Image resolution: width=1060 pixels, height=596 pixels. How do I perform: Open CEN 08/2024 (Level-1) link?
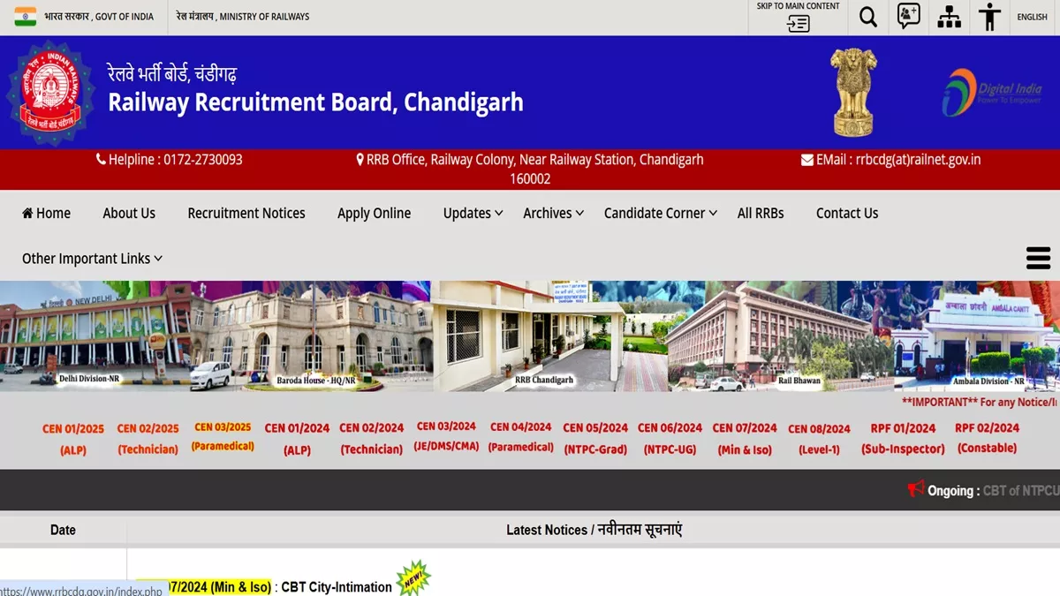click(x=820, y=439)
